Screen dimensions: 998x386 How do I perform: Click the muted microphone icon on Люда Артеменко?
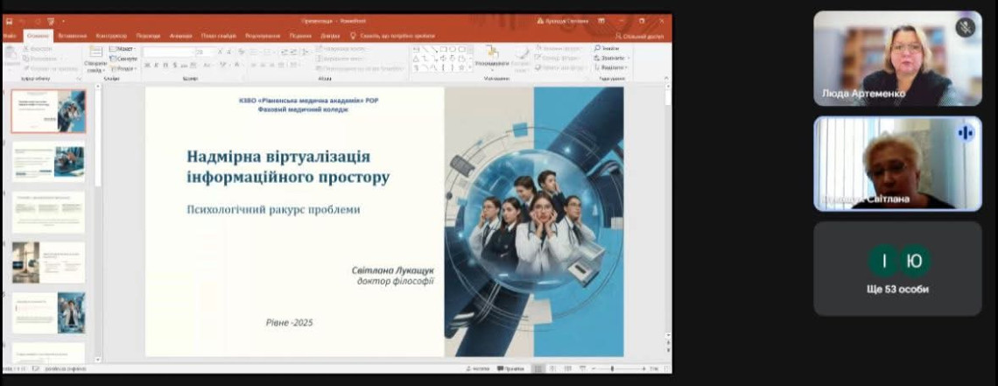pos(966,27)
